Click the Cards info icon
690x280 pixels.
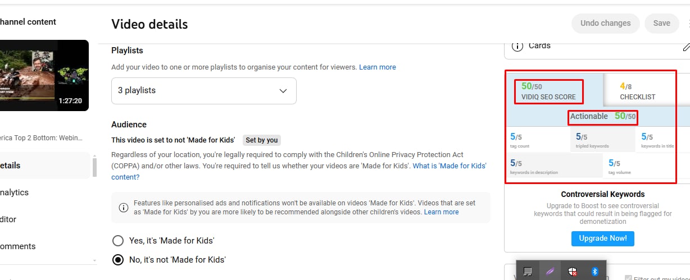pyautogui.click(x=517, y=46)
